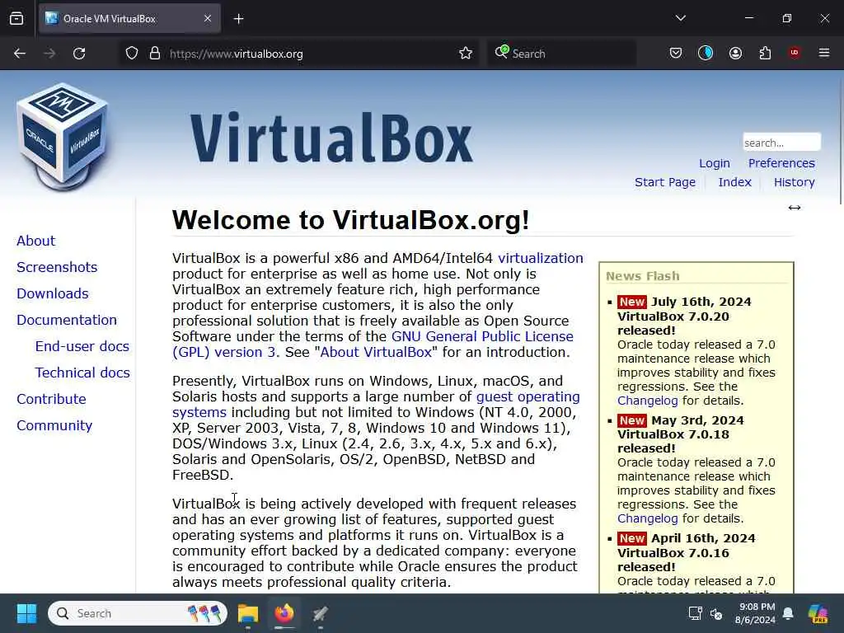Viewport: 844px width, 633px height.
Task: Open the notifications bell icon
Action: [788, 613]
